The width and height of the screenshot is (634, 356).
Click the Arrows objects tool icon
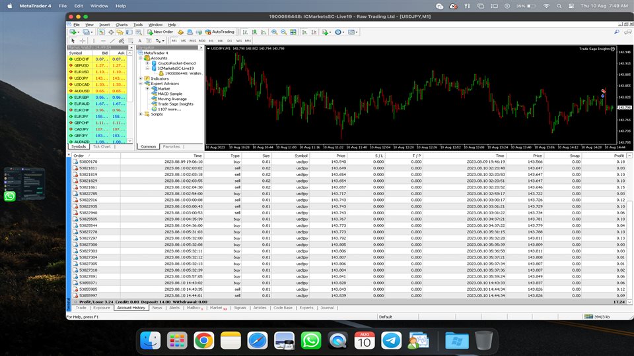tap(158, 41)
